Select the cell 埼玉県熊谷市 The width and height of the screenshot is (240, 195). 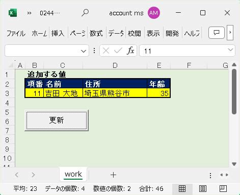[115, 93]
